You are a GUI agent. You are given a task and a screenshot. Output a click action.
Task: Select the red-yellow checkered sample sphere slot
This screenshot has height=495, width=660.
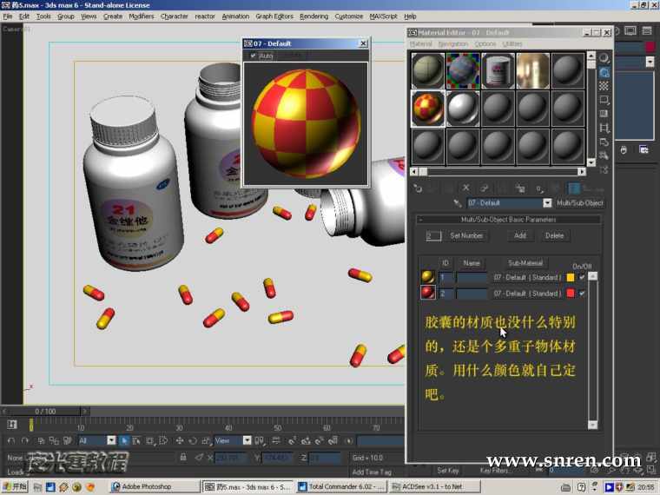427,109
